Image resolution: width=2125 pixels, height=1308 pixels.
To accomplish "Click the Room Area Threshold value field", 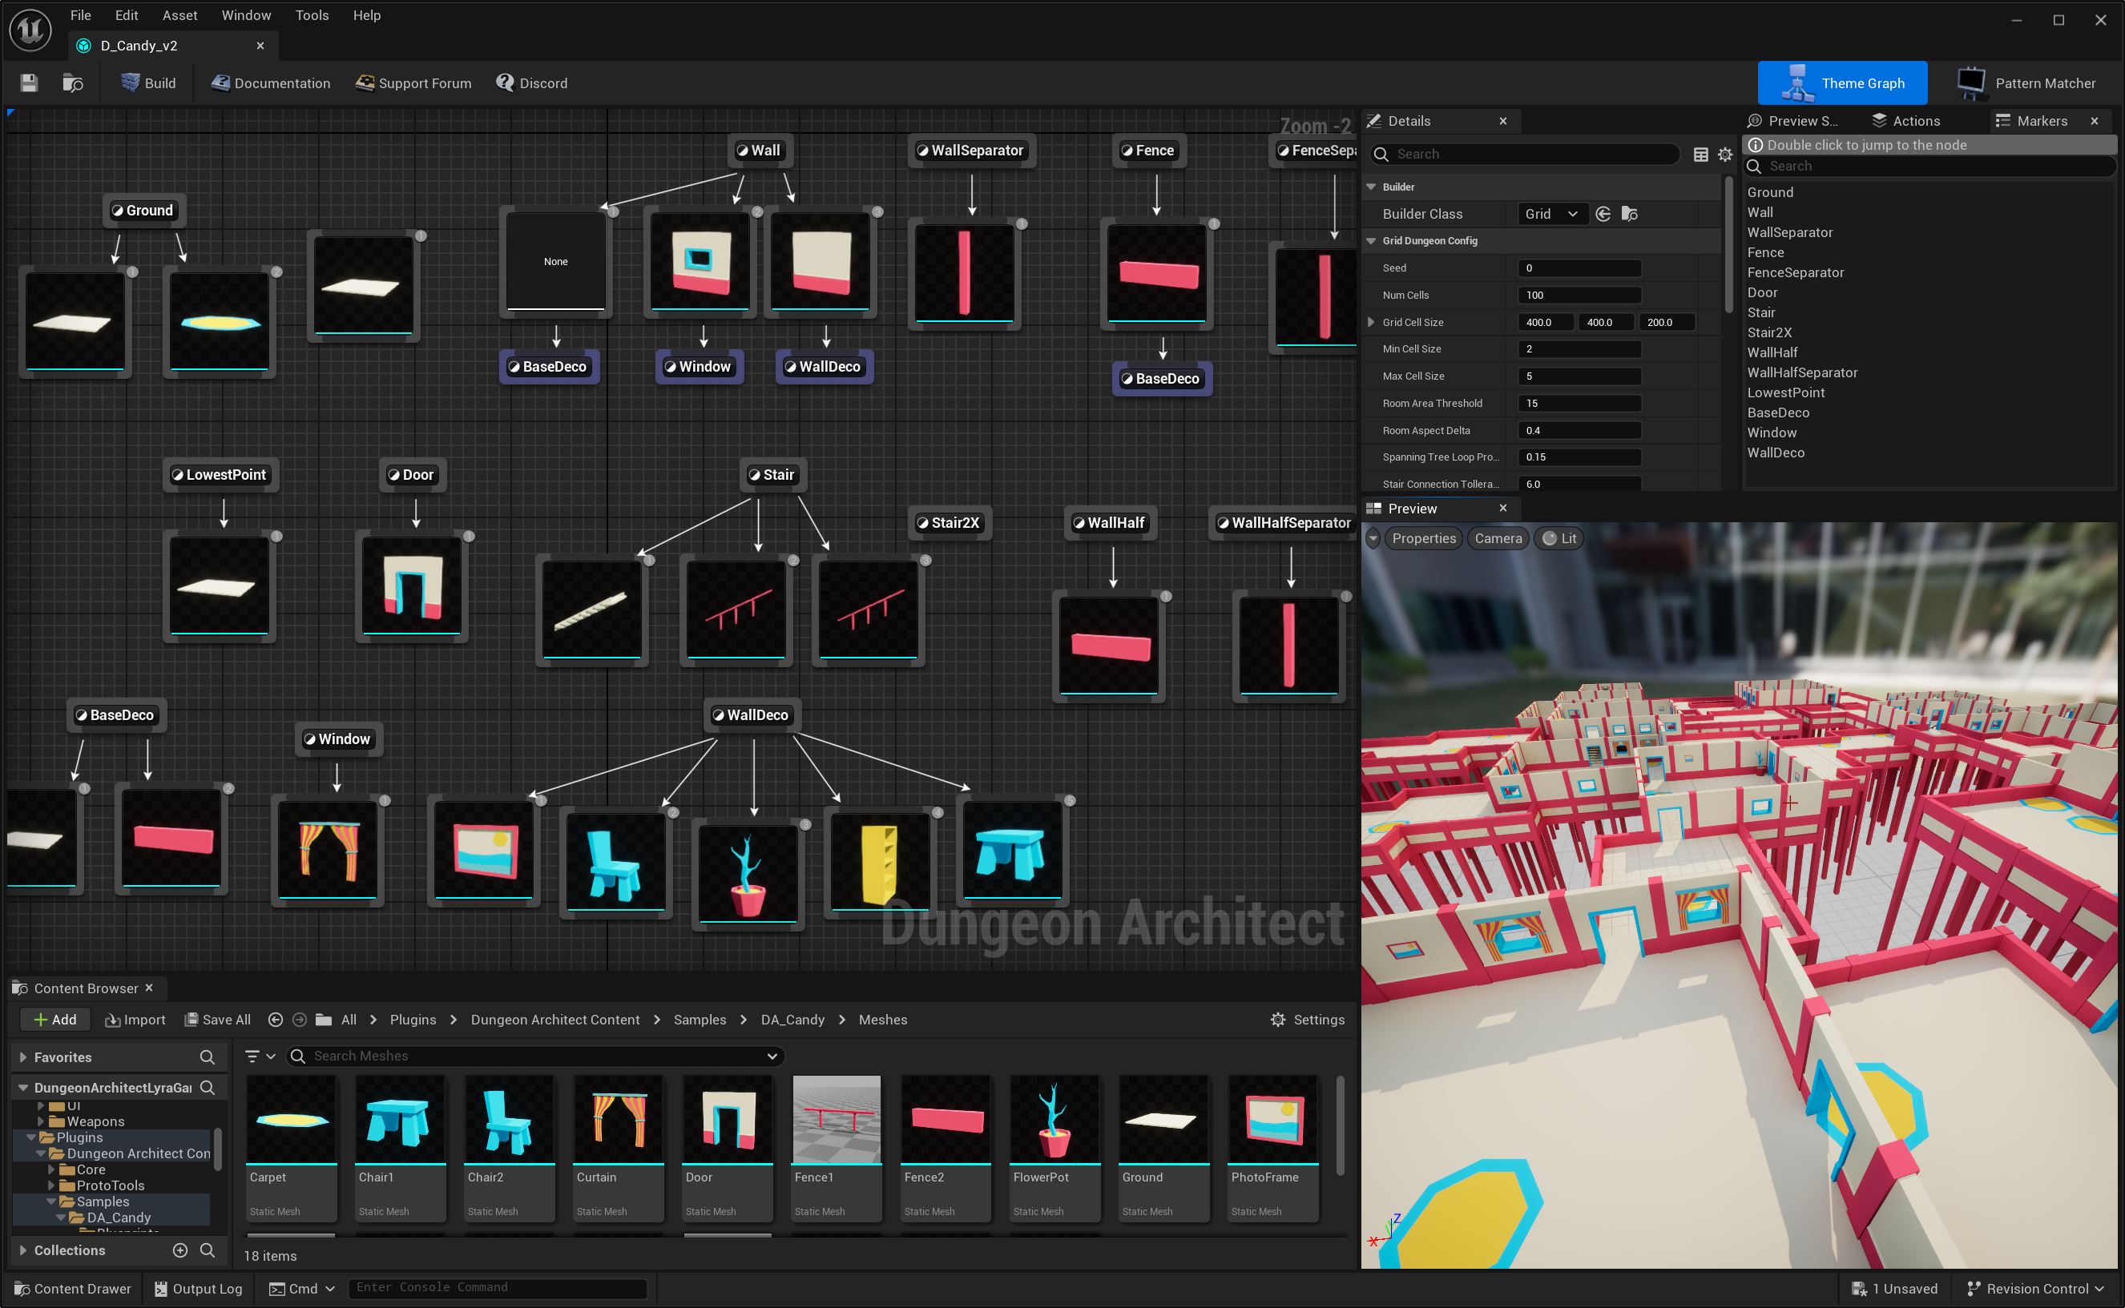I will tap(1580, 403).
